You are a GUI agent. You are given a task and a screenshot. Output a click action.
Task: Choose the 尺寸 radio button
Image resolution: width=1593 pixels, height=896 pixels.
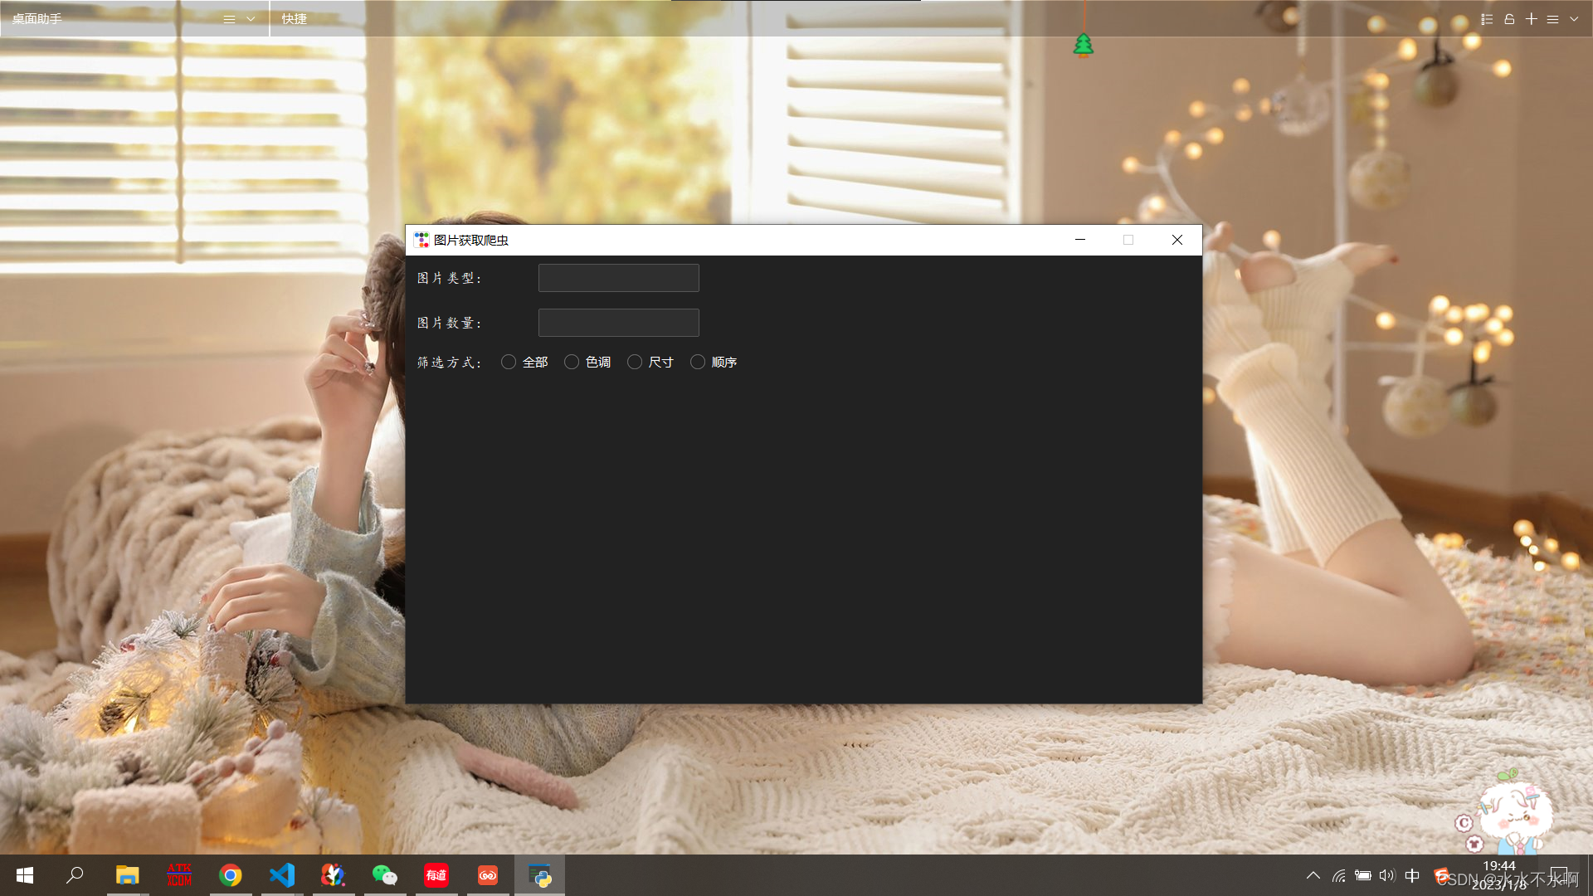635,363
